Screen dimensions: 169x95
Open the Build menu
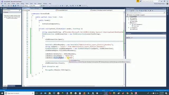(18, 3)
